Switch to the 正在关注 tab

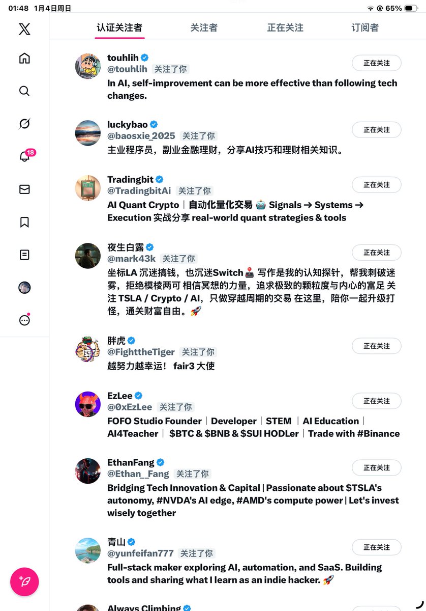click(x=285, y=27)
